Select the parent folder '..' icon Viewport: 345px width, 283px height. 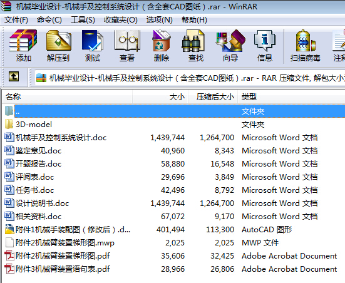click(x=9, y=111)
